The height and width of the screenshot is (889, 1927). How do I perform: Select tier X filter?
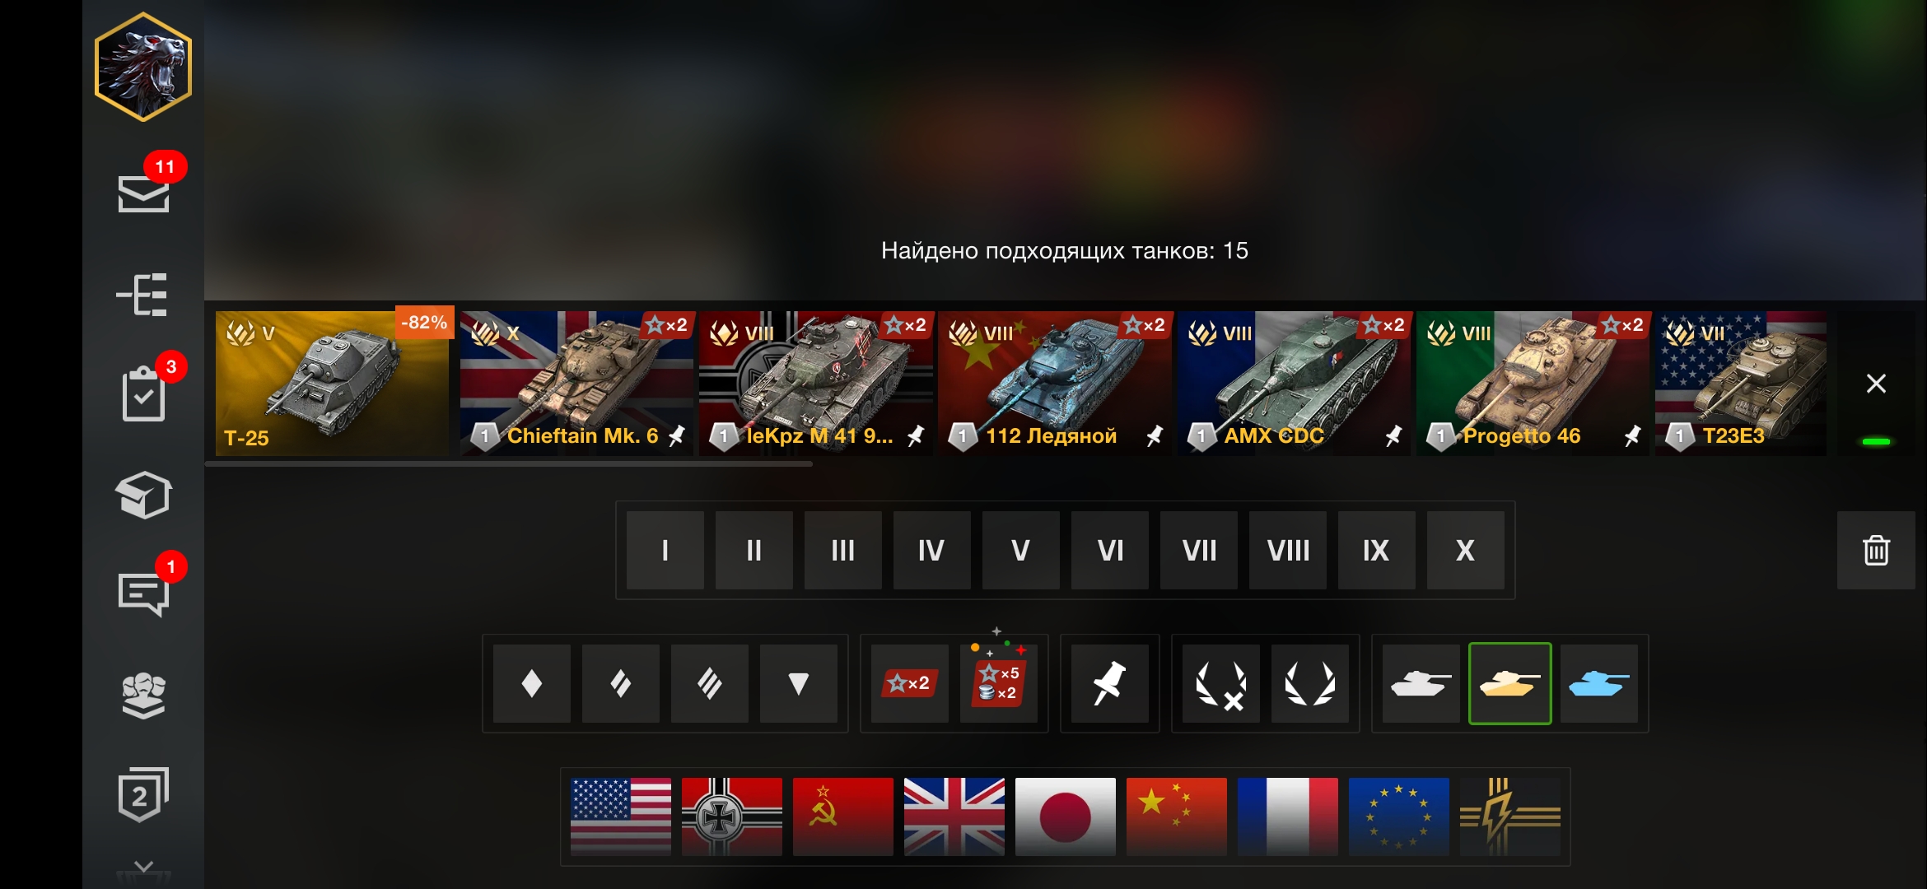pyautogui.click(x=1465, y=550)
